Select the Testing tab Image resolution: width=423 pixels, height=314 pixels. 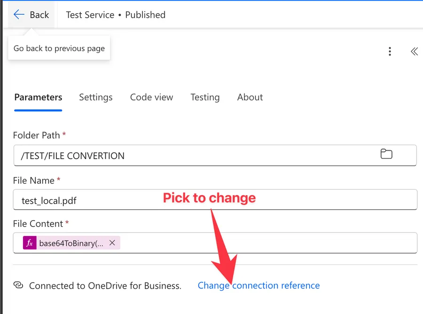pyautogui.click(x=205, y=97)
